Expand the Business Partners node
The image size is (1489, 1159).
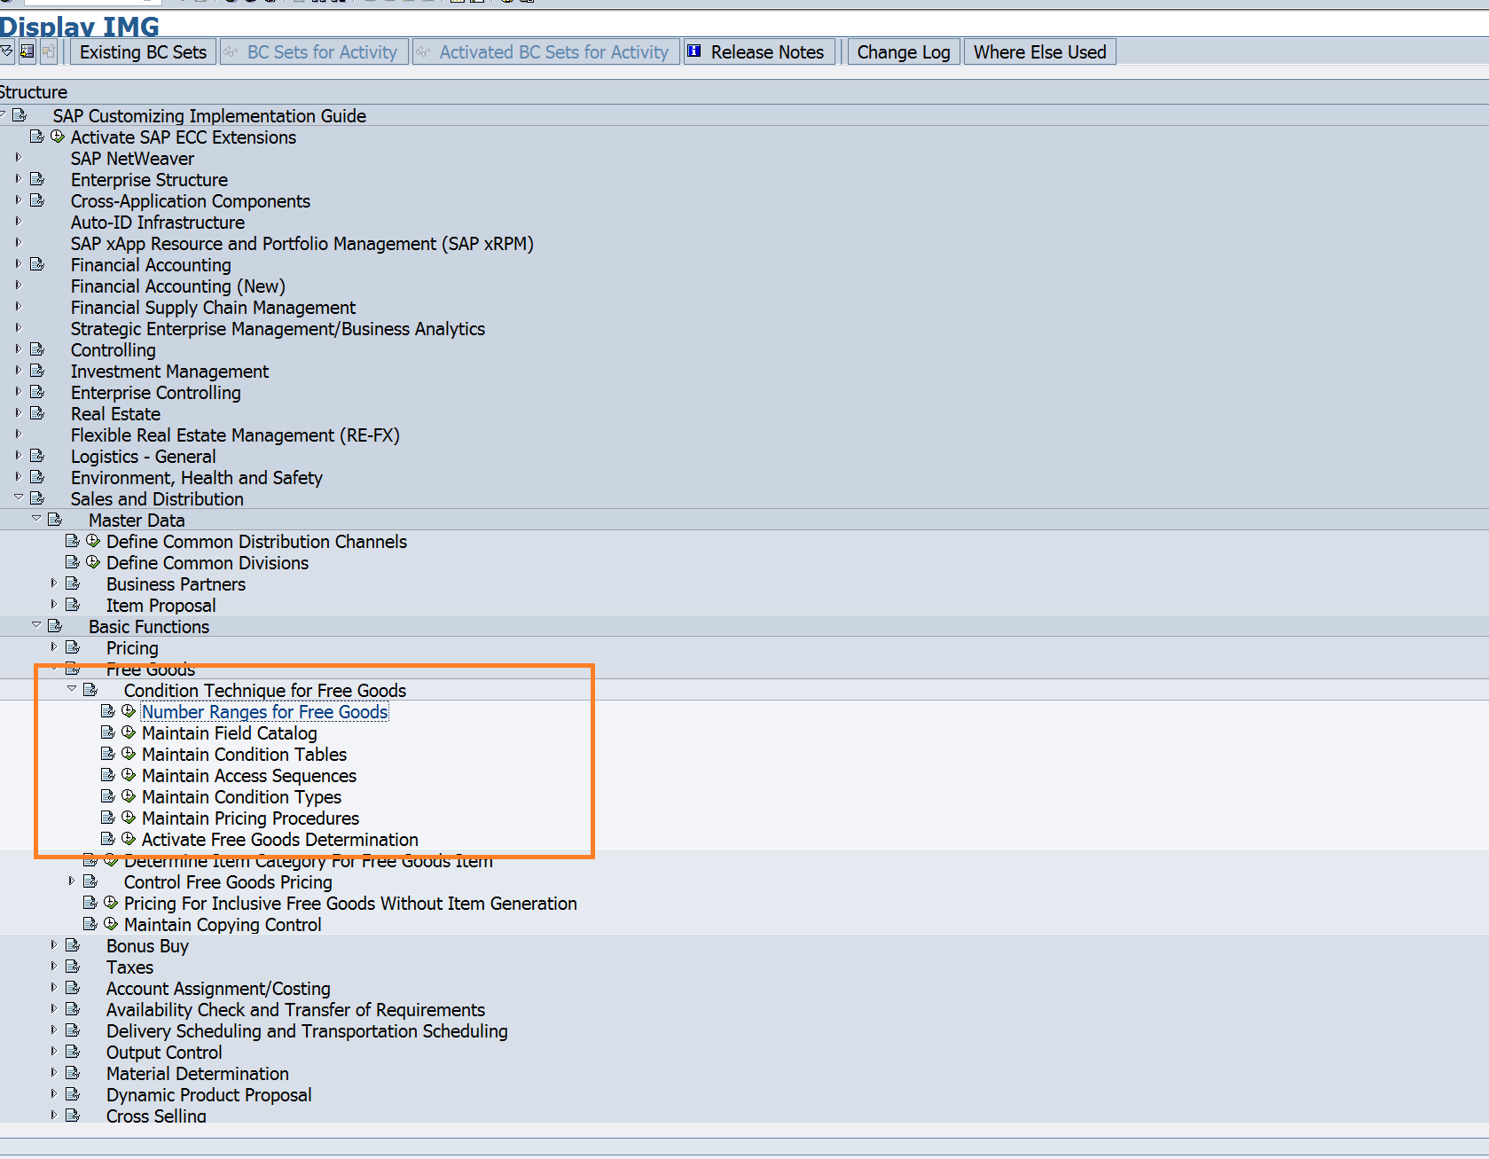(x=53, y=583)
